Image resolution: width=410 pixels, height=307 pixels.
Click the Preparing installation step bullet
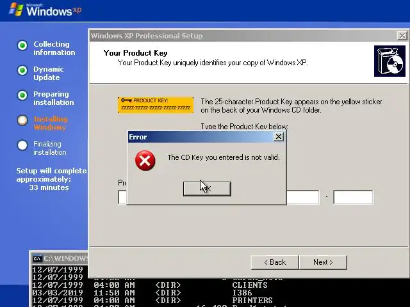click(22, 95)
